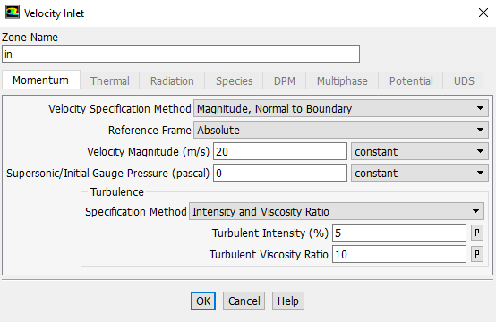496x322 pixels.
Task: Switch to the Thermal tab
Action: pos(110,80)
